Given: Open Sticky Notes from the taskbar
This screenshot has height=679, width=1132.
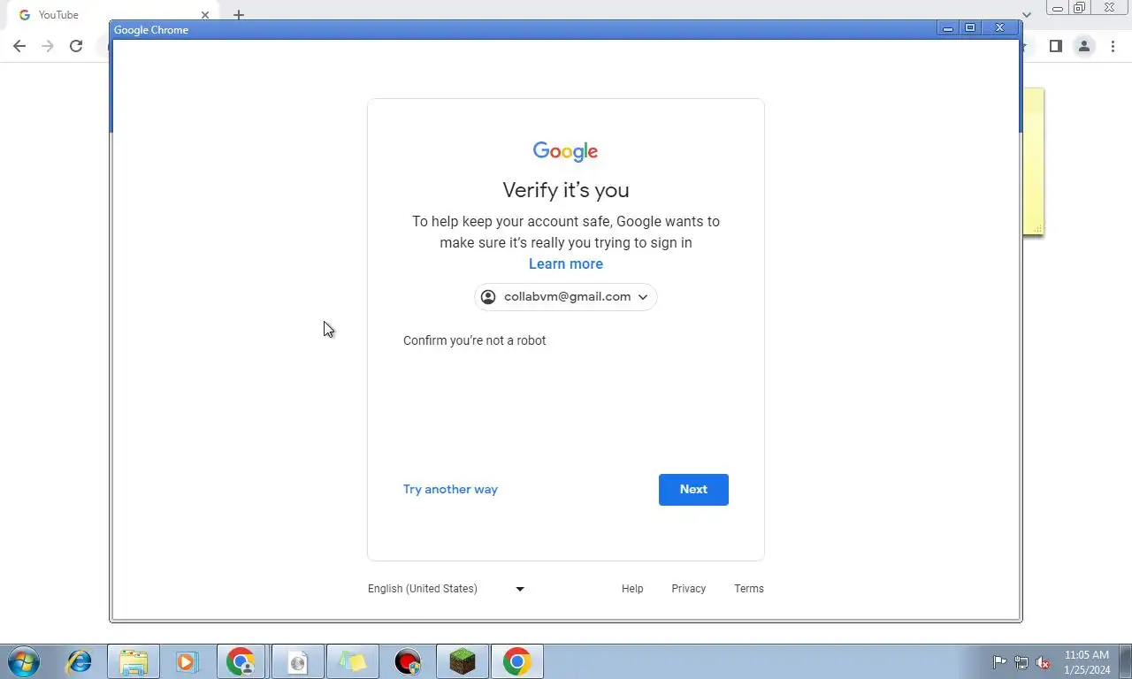Looking at the screenshot, I should pos(353,661).
